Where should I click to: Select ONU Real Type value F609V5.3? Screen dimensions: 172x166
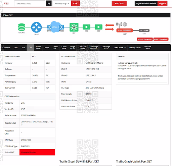(25, 146)
